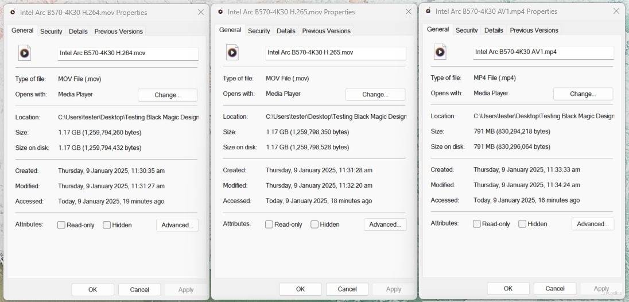Tick Read-only checkbox in H.265.mov properties
629x302 pixels.
click(269, 224)
